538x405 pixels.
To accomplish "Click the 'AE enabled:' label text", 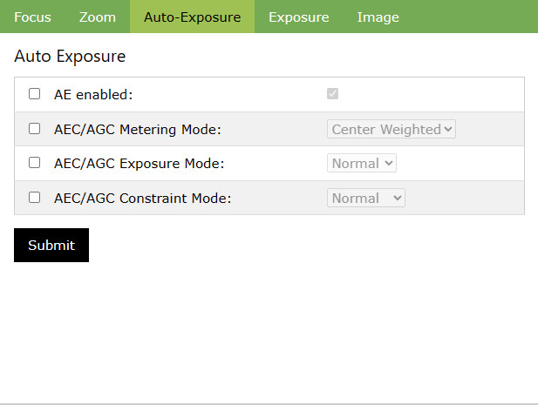I will coord(93,94).
